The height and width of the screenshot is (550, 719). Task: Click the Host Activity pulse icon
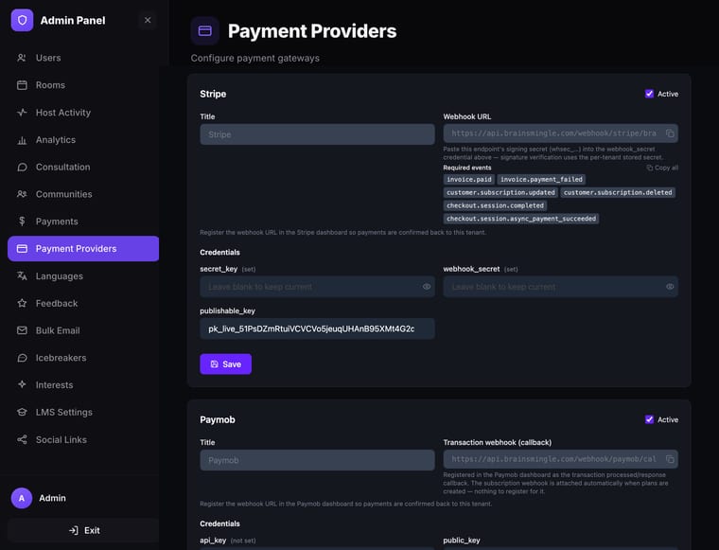pyautogui.click(x=22, y=113)
